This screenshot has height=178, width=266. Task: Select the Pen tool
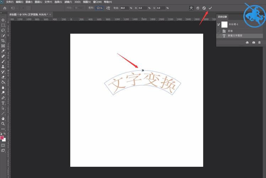click(x=3, y=98)
